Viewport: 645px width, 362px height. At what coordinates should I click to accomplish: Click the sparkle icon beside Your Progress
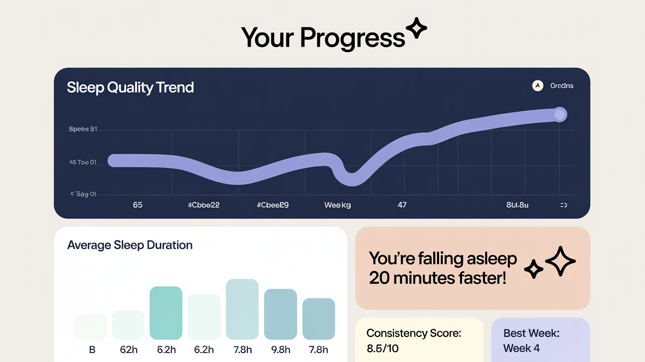[416, 29]
